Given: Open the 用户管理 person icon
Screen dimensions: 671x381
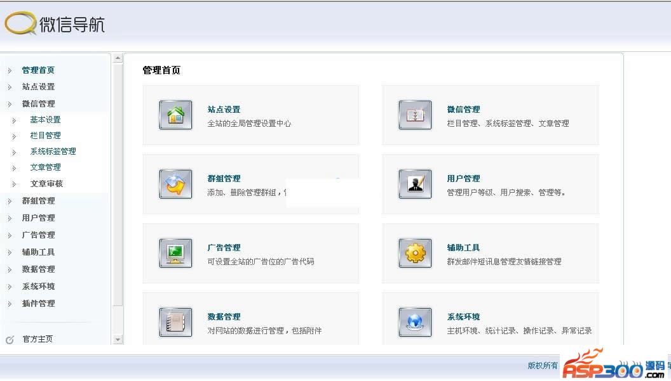Looking at the screenshot, I should click(415, 184).
